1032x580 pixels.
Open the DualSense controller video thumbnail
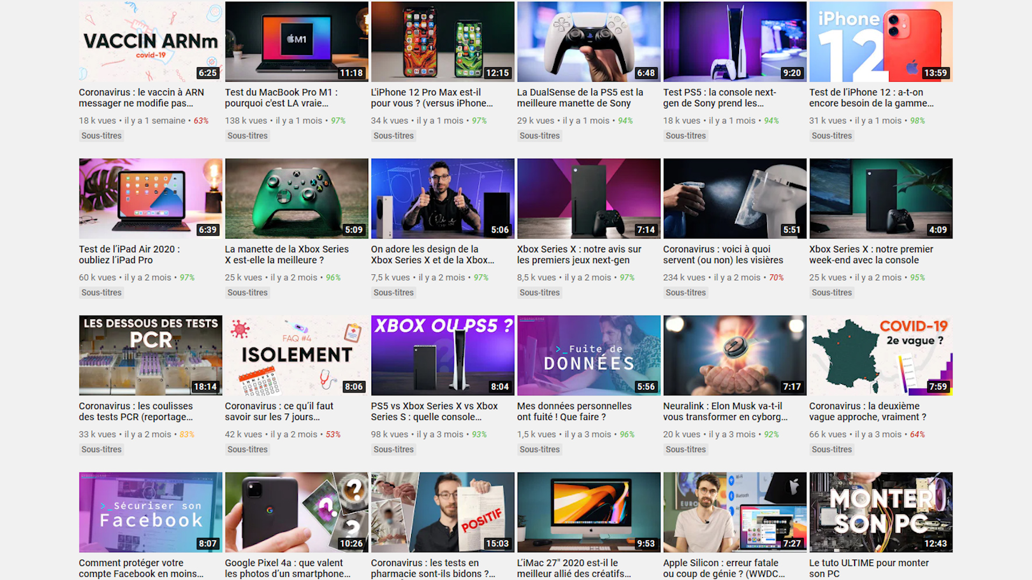[589, 41]
